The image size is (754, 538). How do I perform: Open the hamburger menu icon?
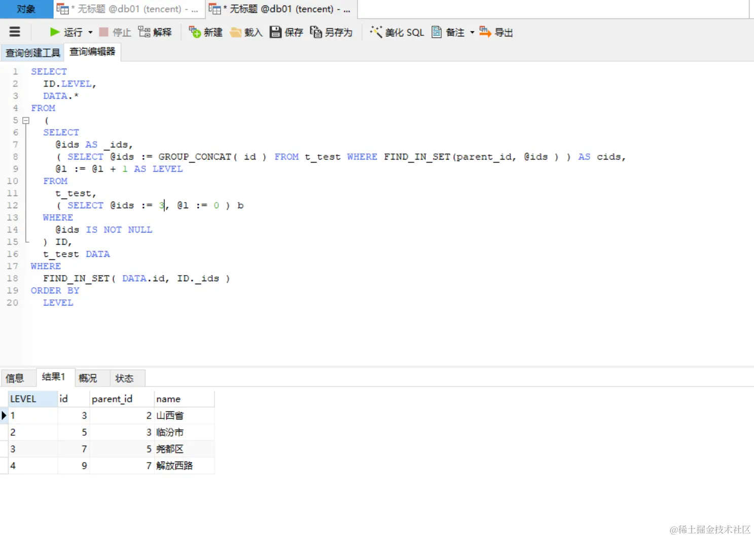point(15,32)
